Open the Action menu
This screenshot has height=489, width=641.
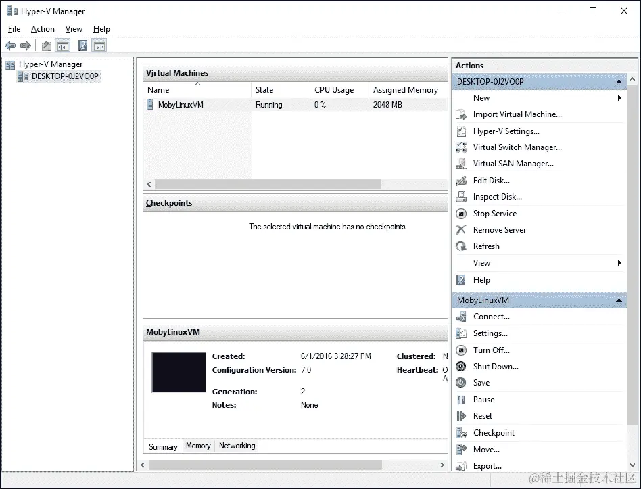click(42, 29)
